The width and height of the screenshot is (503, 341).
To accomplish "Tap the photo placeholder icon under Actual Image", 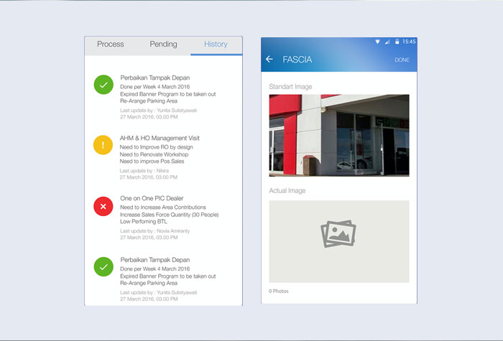I will pyautogui.click(x=338, y=234).
